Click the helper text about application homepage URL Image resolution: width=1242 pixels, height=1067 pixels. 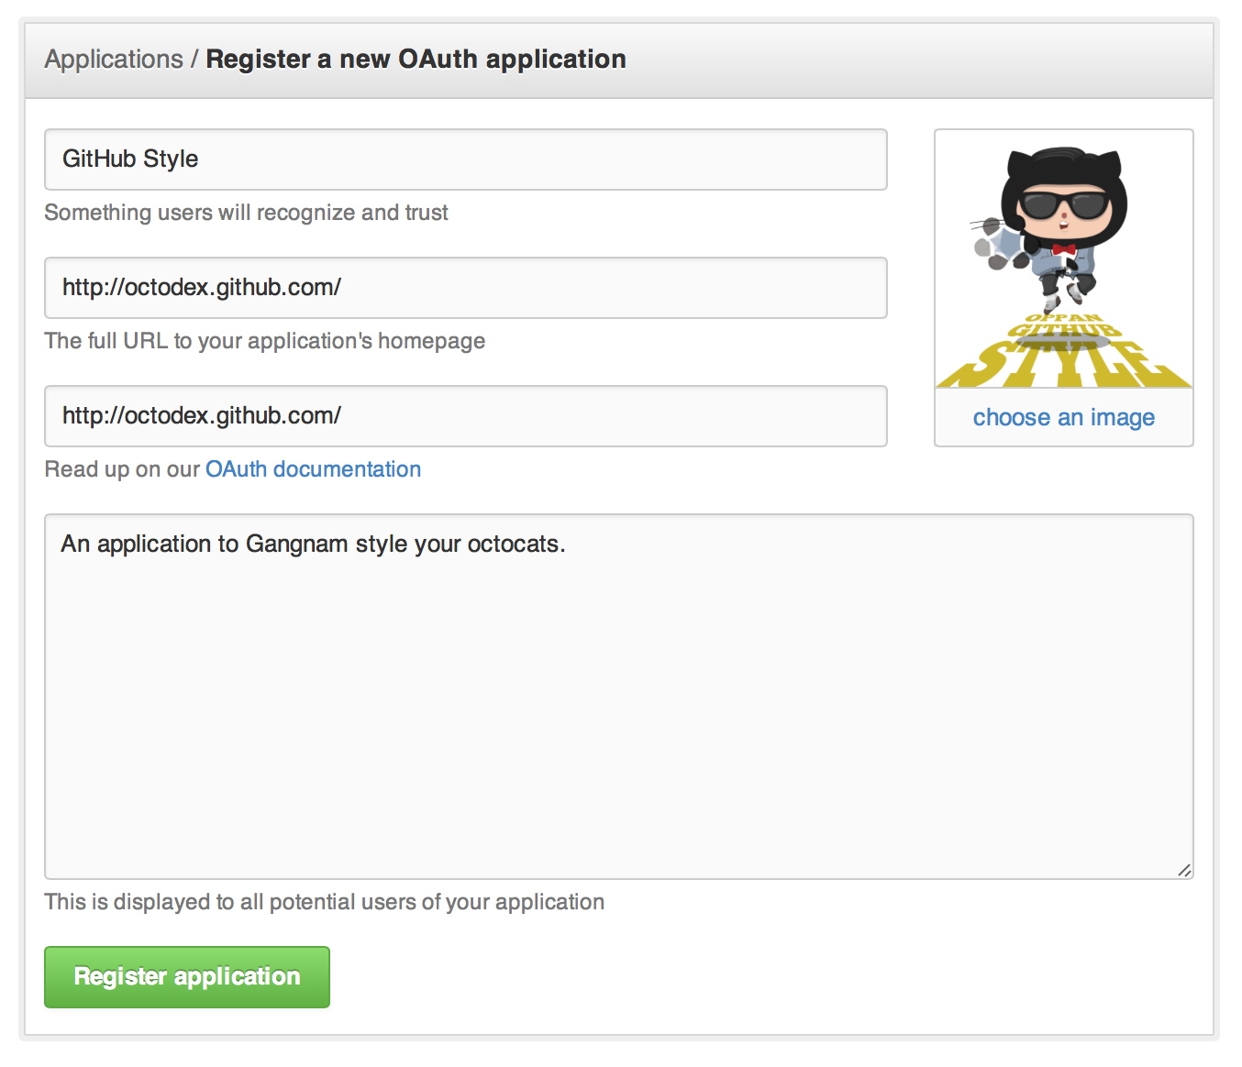[264, 340]
